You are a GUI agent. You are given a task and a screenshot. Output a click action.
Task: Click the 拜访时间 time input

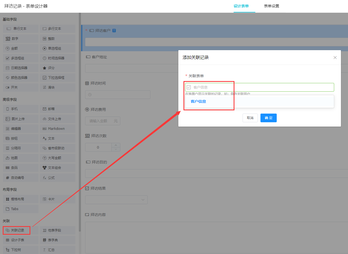click(x=118, y=95)
